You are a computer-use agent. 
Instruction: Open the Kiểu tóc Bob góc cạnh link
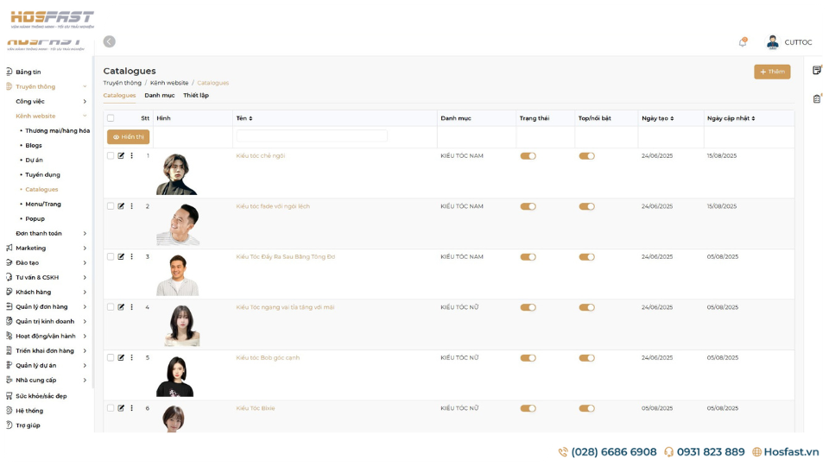click(x=268, y=358)
